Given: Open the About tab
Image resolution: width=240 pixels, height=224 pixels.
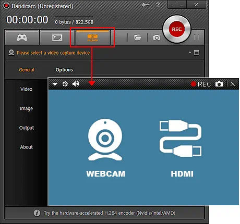Looking at the screenshot, I should click(x=26, y=147).
